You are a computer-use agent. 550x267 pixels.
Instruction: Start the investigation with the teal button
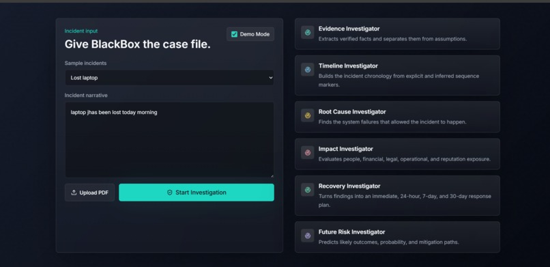click(x=197, y=193)
